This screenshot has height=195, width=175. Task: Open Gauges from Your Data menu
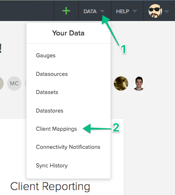pyautogui.click(x=46, y=56)
